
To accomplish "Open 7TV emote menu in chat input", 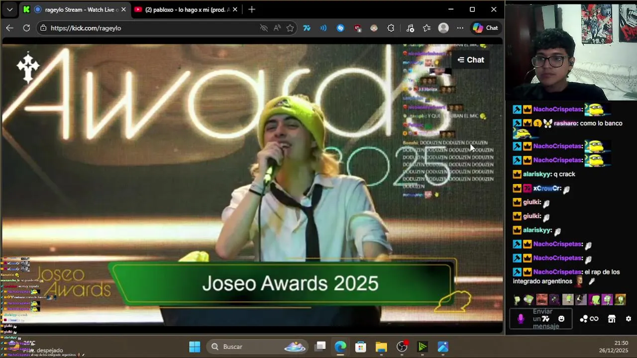I will coord(545,319).
